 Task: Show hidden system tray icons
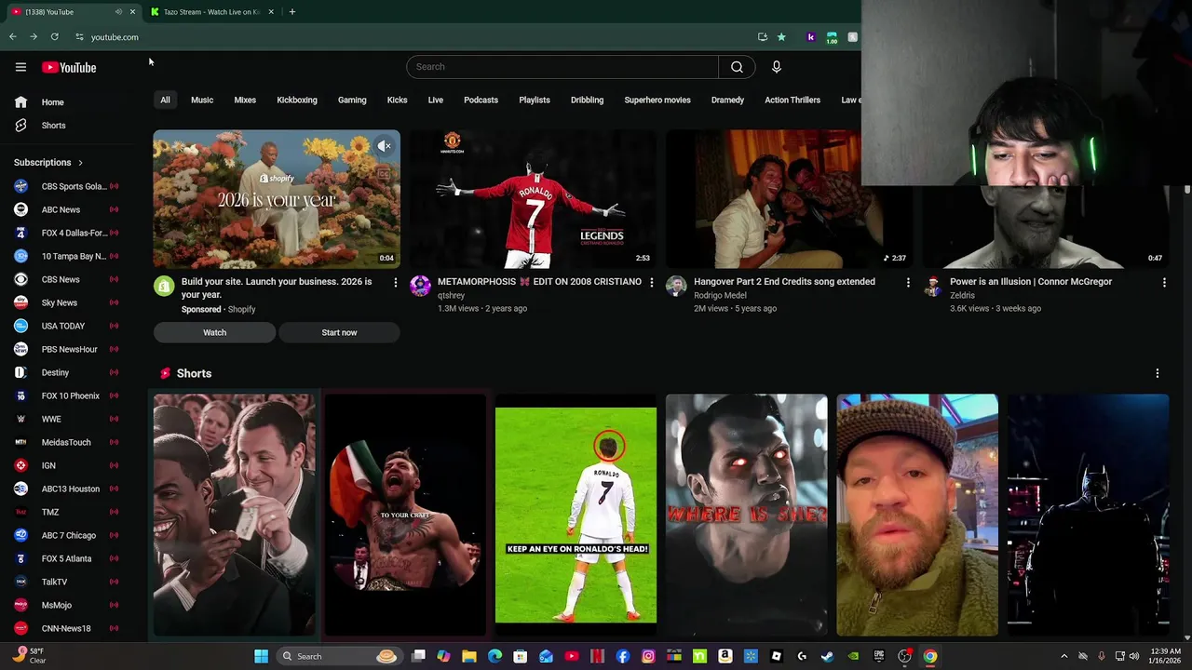coord(1064,656)
